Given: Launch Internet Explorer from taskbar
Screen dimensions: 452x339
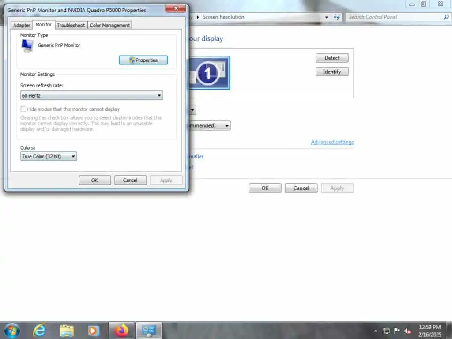Looking at the screenshot, I should click(39, 330).
